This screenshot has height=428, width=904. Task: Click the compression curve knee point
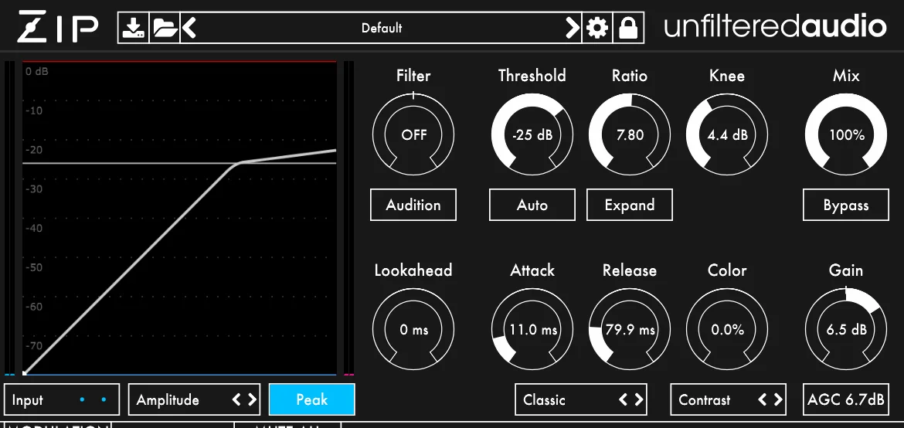239,163
